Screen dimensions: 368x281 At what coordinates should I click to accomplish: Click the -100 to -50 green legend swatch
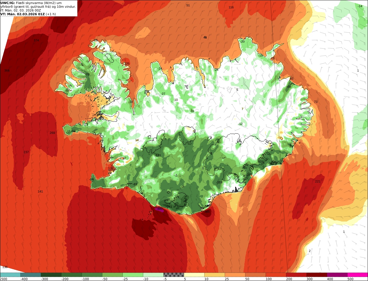92,275
